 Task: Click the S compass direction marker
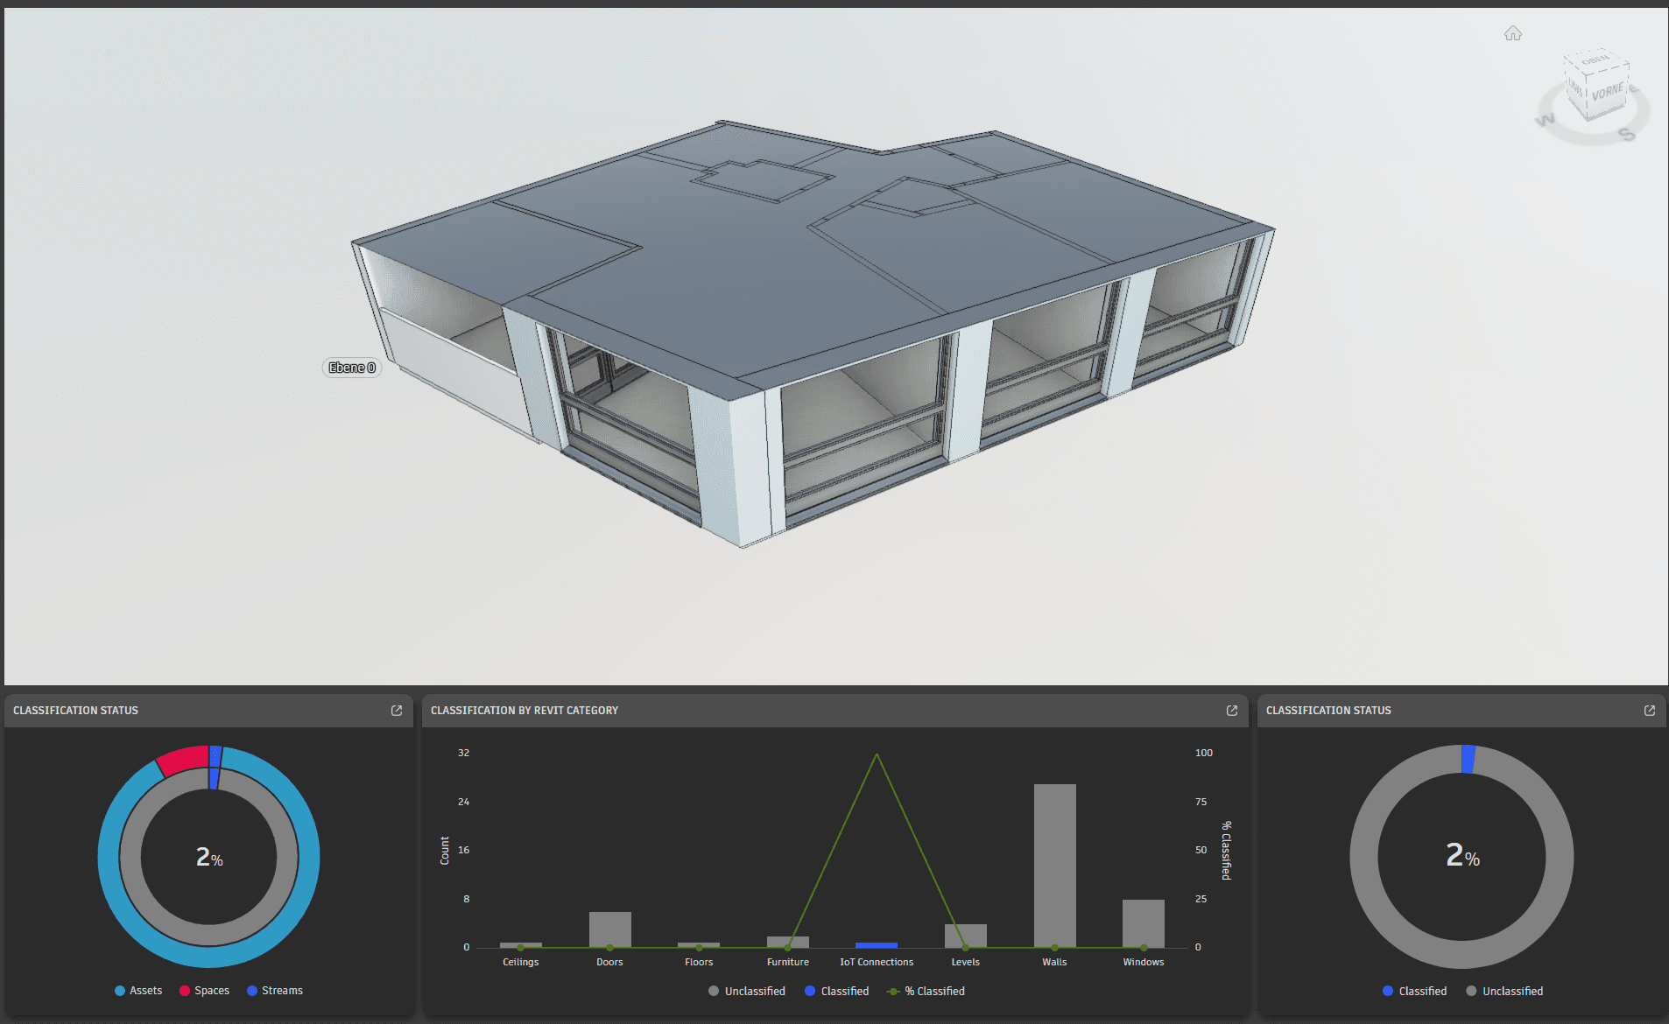click(1626, 134)
